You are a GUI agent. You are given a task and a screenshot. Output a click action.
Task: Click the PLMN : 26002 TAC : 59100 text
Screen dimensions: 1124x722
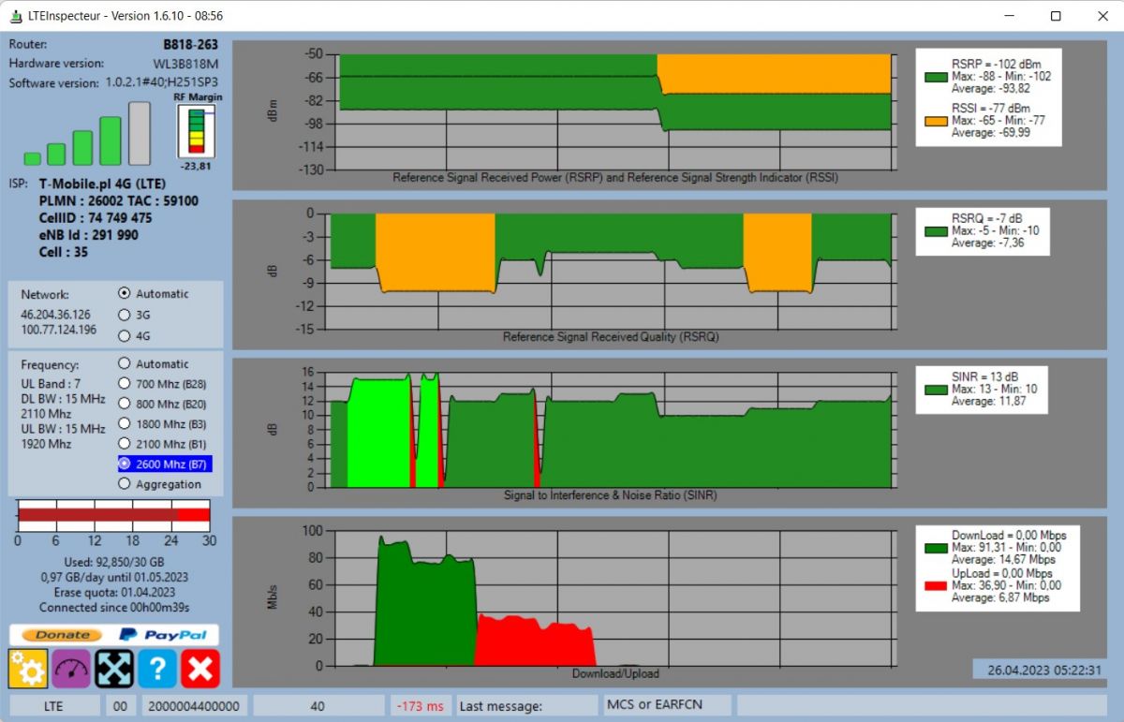(119, 200)
